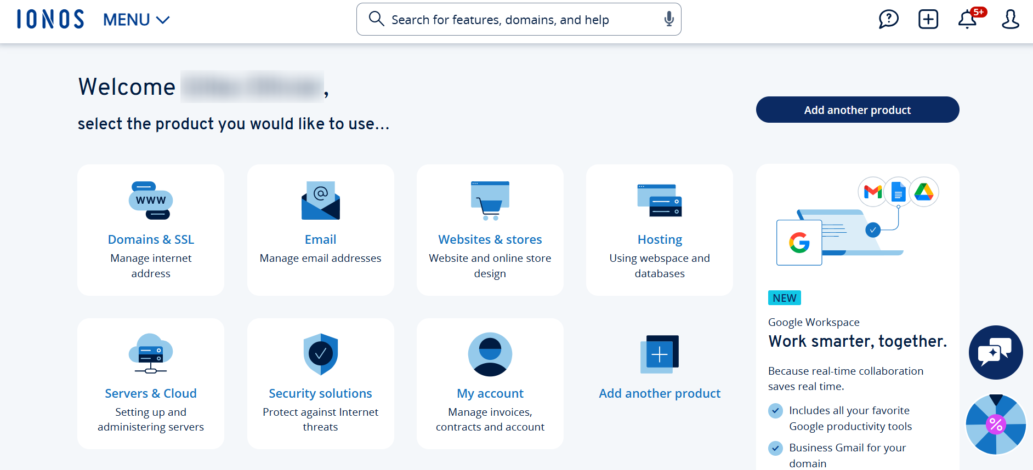Image resolution: width=1033 pixels, height=470 pixels.
Task: Click the Work smarter, together headline
Action: click(x=858, y=341)
